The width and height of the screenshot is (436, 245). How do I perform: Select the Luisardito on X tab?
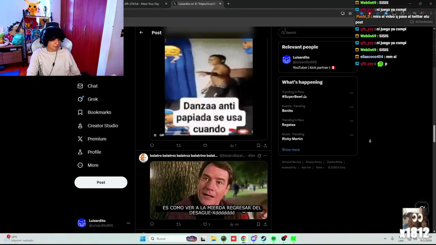point(197,4)
